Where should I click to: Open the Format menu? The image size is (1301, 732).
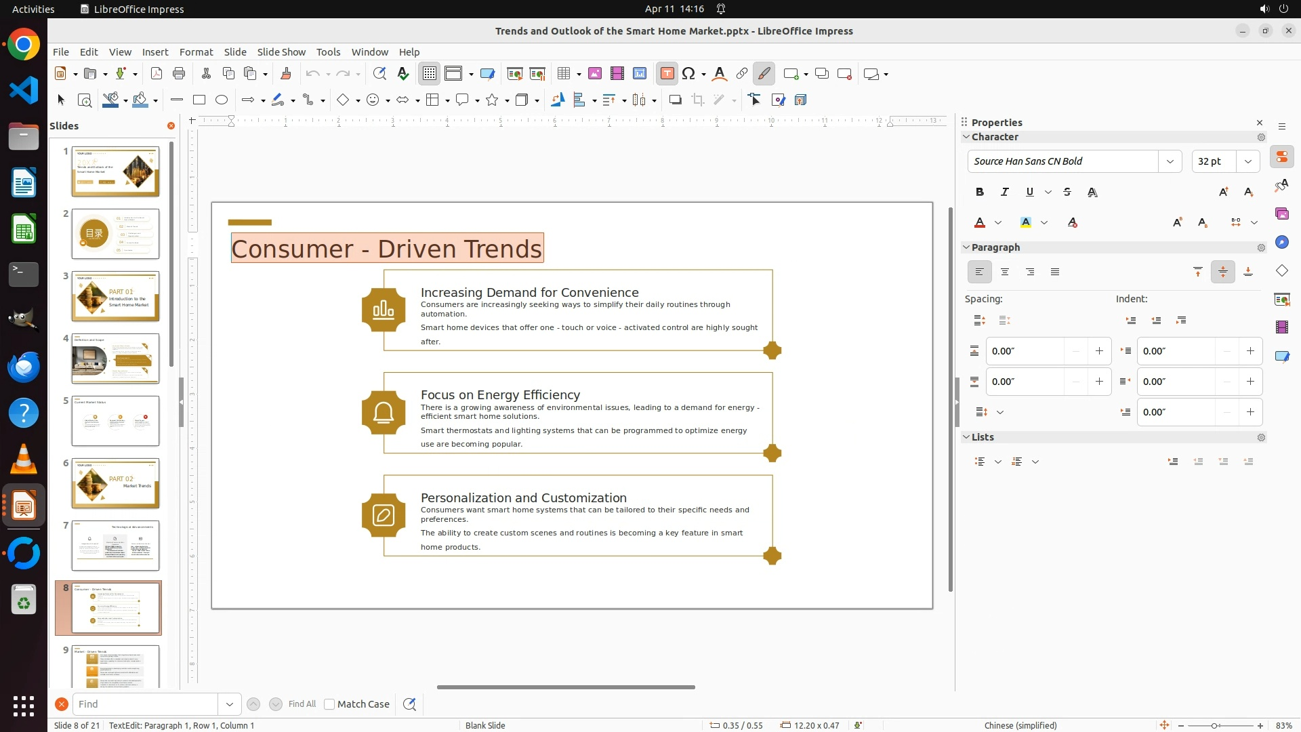[x=196, y=52]
